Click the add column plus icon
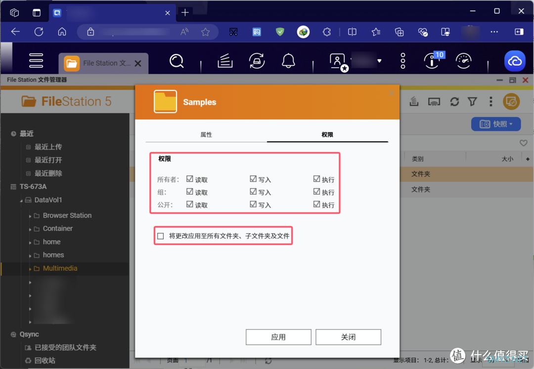This screenshot has height=369, width=534. coord(528,159)
